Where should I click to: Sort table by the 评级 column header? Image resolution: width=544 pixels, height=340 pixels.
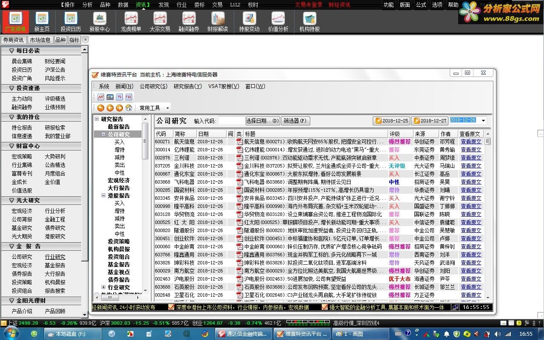pyautogui.click(x=400, y=134)
